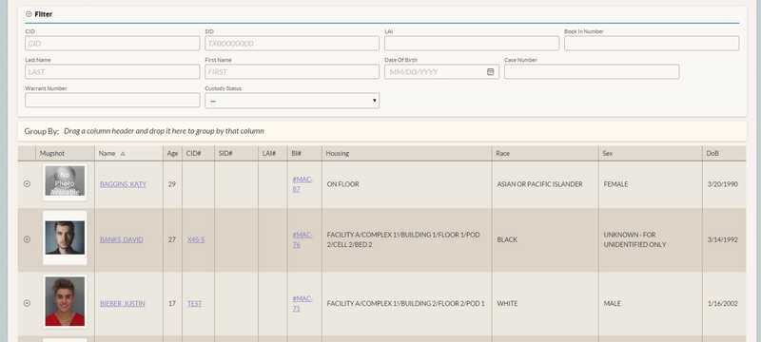Screen dimensions: 761x342
Task: Select the 3/14/1992 date of birth cell
Action: (724, 239)
